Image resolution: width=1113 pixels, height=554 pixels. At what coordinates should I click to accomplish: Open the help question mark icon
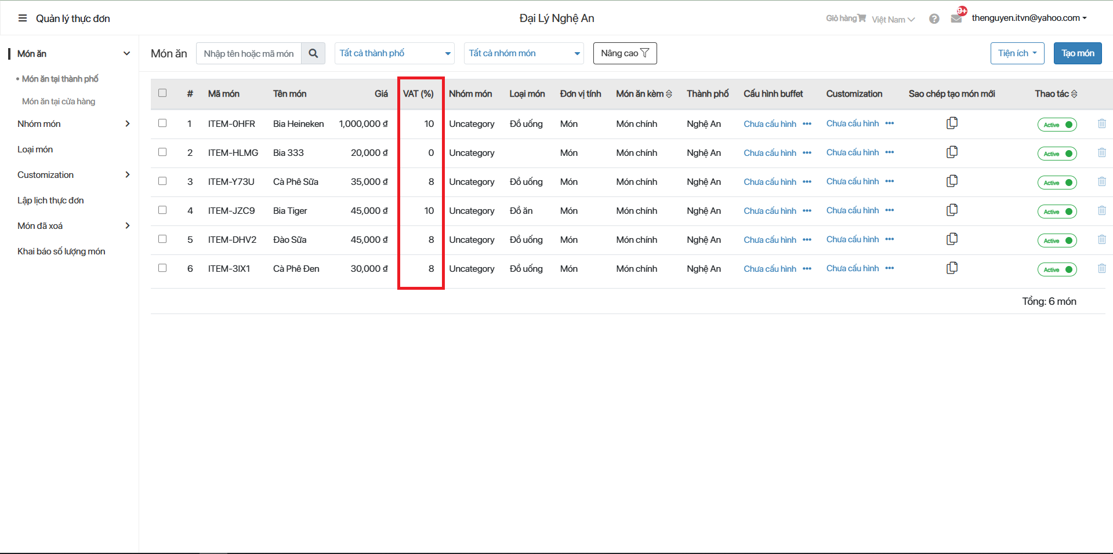pos(934,19)
